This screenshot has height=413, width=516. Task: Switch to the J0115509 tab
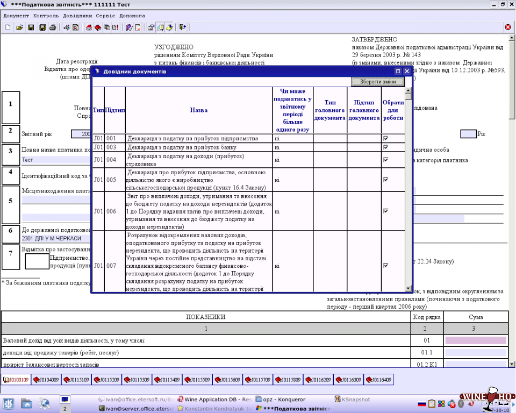coord(197,380)
